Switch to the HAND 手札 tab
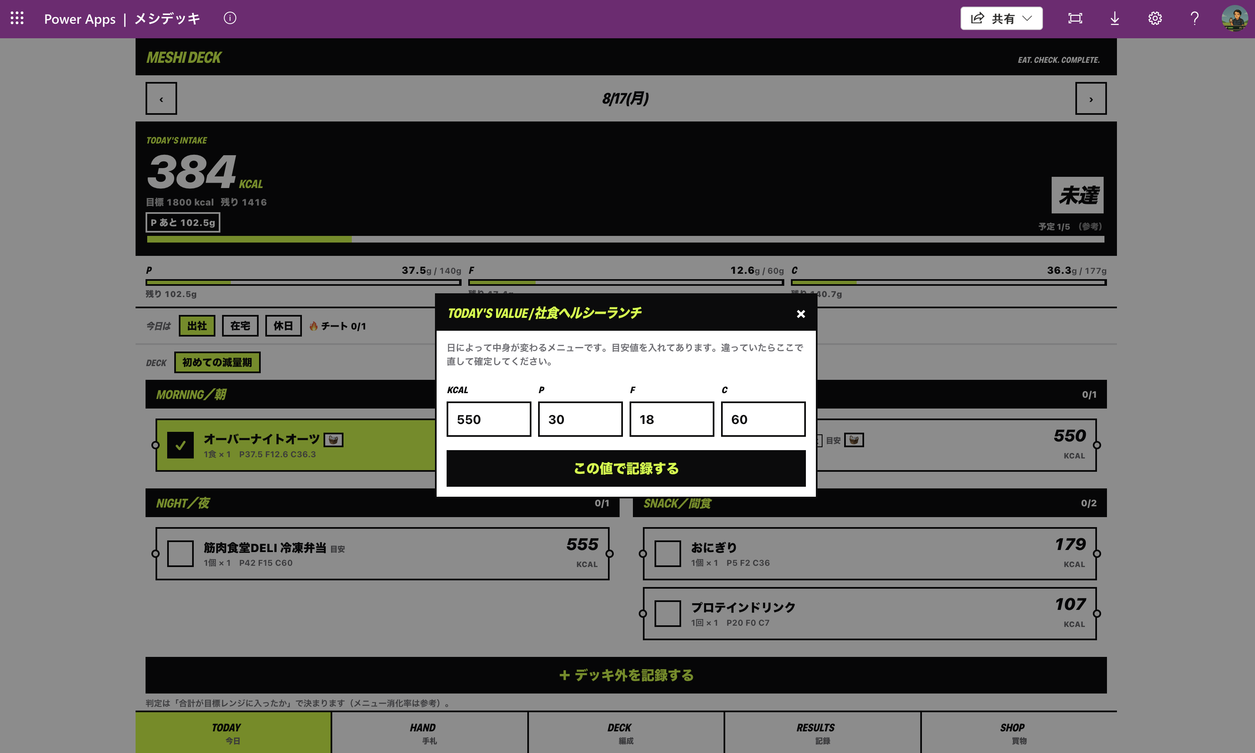Viewport: 1255px width, 753px height. (430, 732)
